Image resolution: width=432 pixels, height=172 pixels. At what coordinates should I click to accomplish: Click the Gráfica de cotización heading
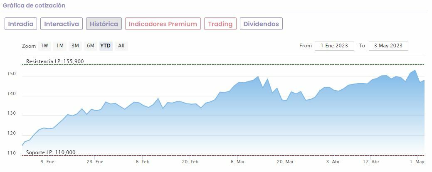coord(34,6)
